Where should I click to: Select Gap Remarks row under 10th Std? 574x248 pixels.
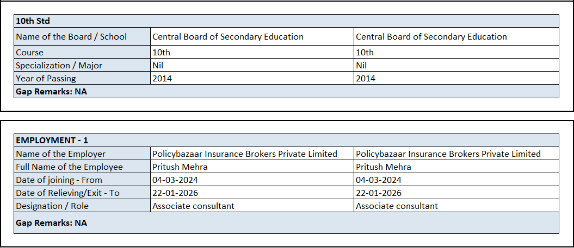(x=52, y=92)
